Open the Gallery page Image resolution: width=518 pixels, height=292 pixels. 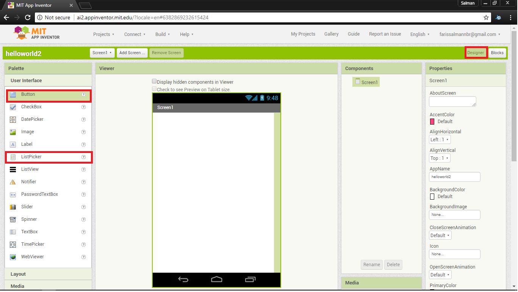click(x=331, y=34)
